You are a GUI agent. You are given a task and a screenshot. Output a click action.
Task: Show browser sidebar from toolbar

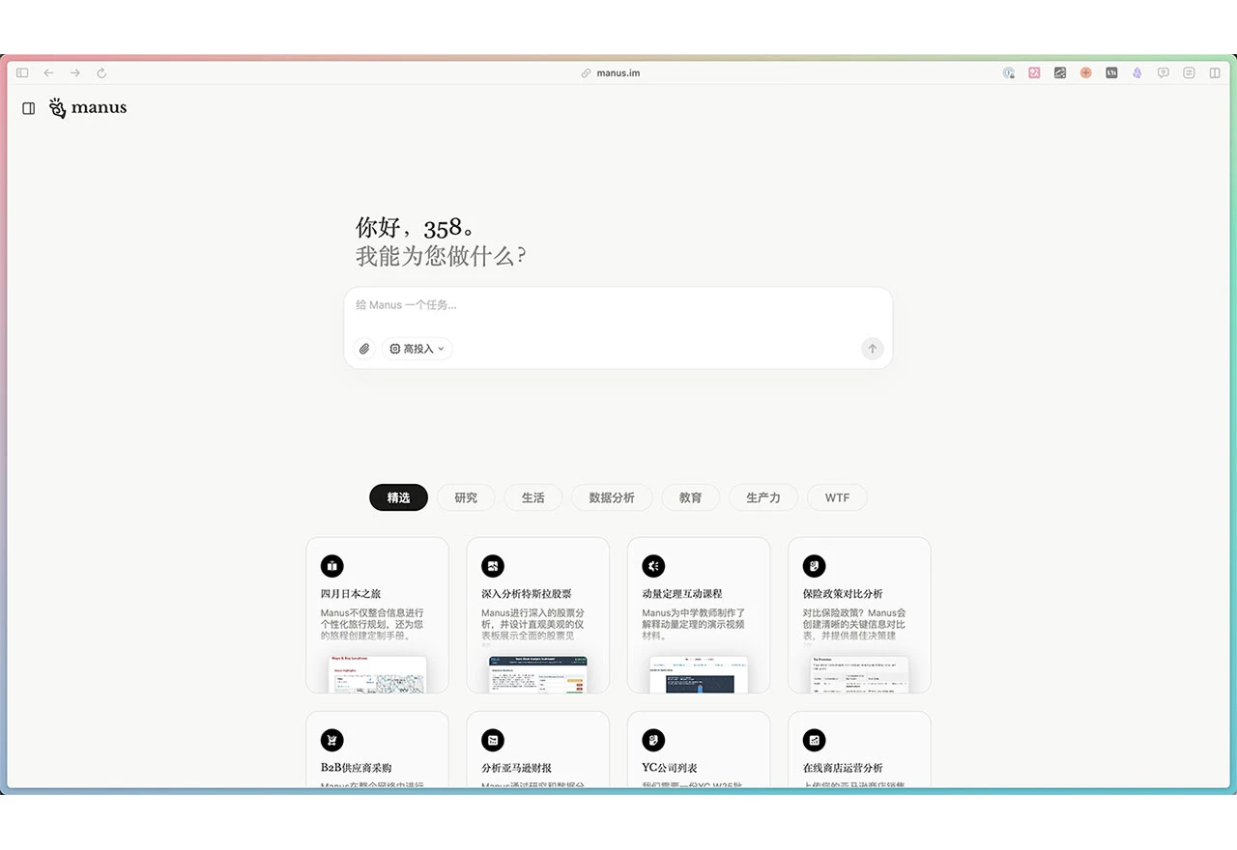22,72
